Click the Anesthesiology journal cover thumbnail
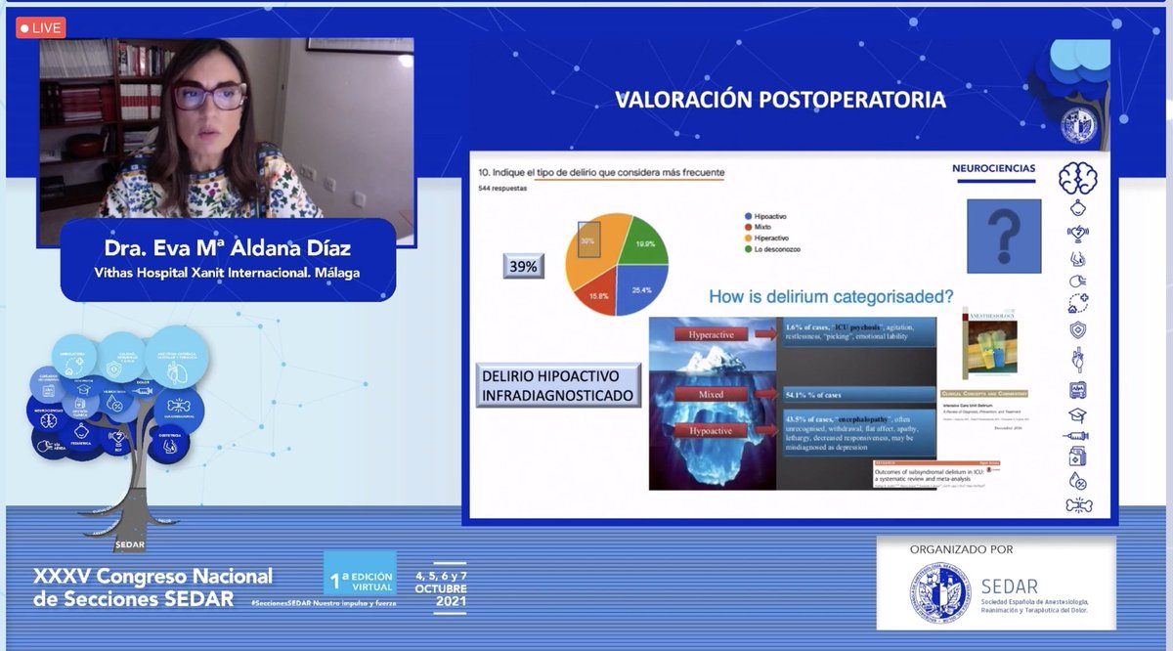1173x651 pixels. pos(989,343)
